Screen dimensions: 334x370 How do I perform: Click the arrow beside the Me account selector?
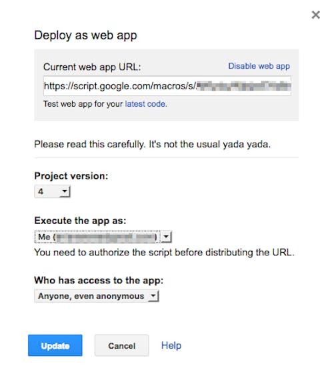(x=166, y=237)
